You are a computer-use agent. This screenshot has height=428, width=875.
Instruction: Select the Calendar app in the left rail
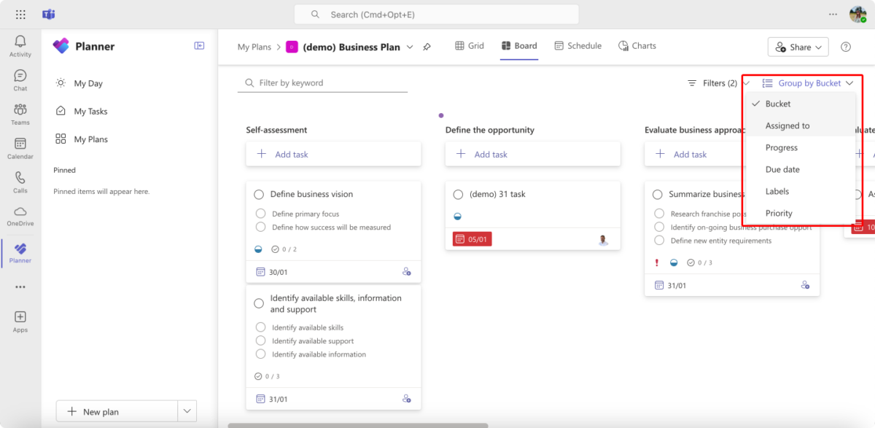pyautogui.click(x=20, y=146)
